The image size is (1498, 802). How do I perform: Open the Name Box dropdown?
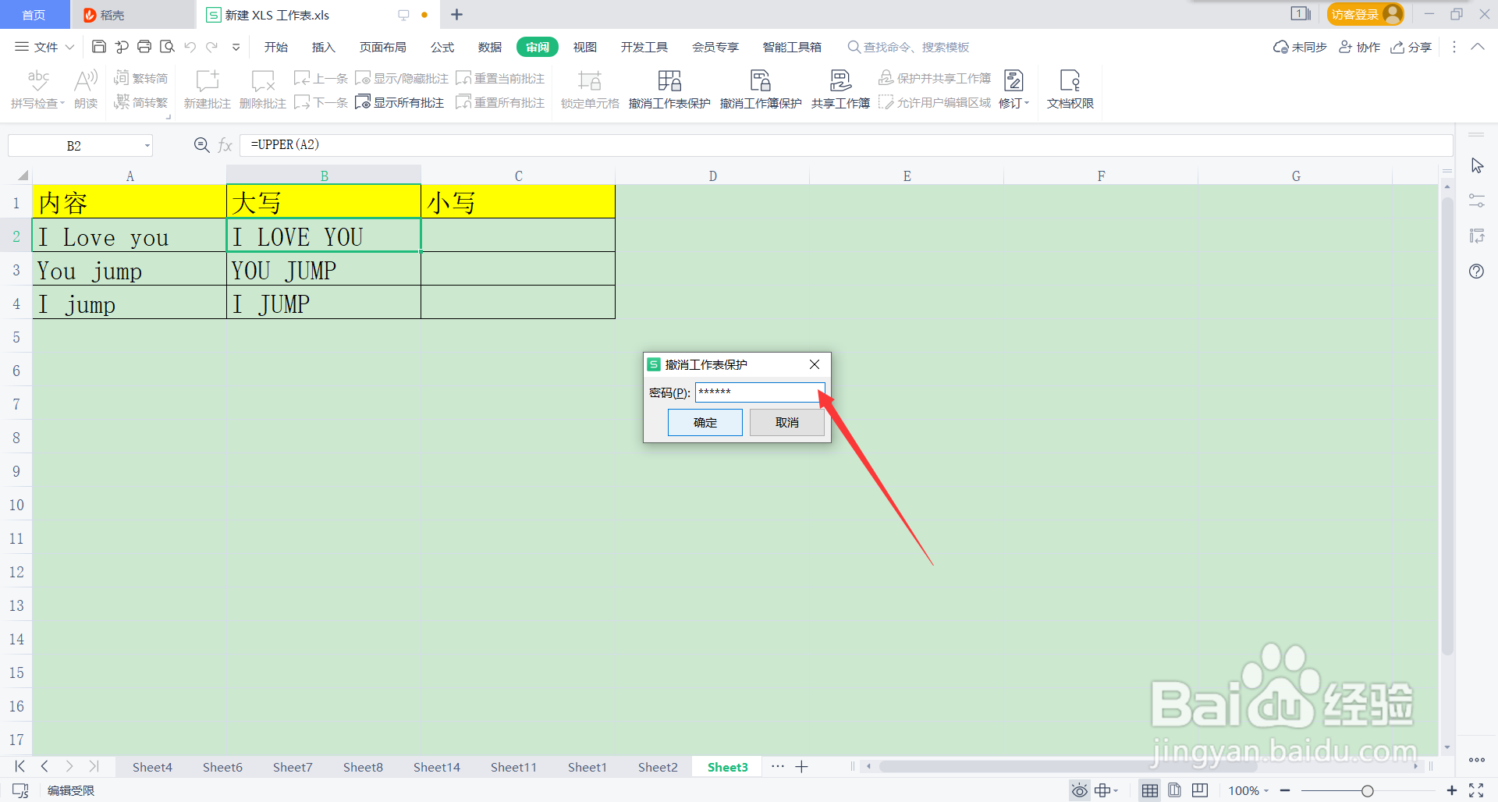(146, 145)
